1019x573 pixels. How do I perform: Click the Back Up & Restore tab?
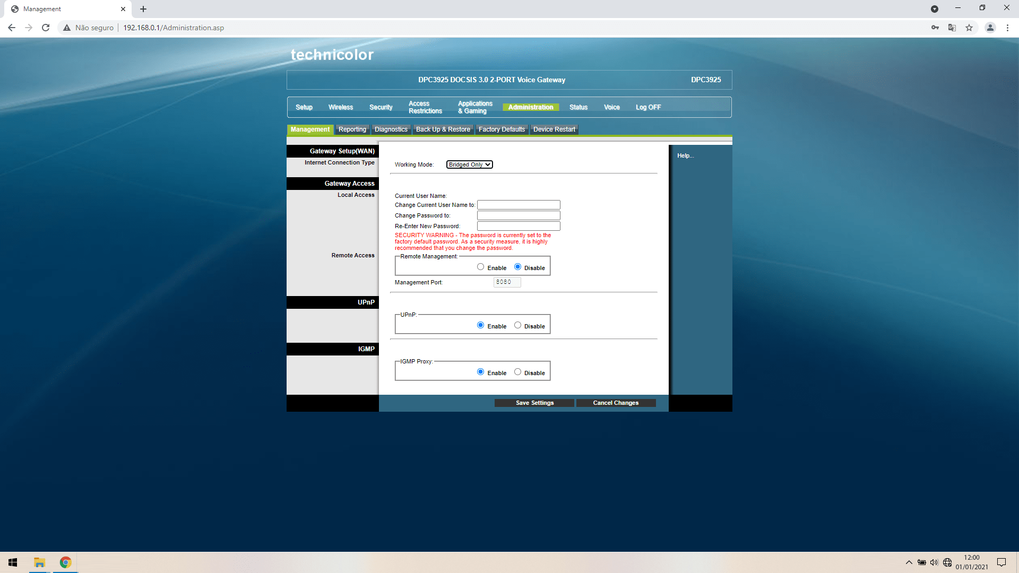coord(442,129)
